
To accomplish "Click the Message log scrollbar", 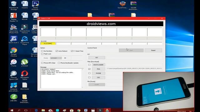I will (82, 78).
